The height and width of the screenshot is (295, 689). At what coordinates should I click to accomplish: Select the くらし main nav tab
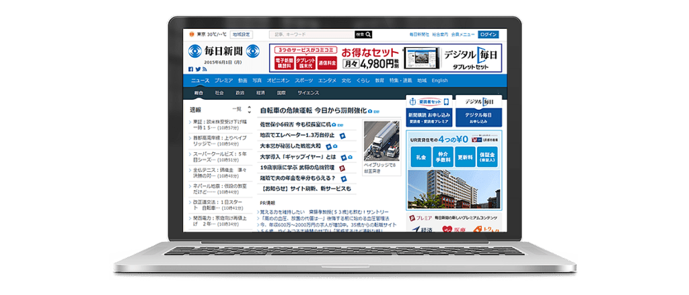pyautogui.click(x=363, y=80)
